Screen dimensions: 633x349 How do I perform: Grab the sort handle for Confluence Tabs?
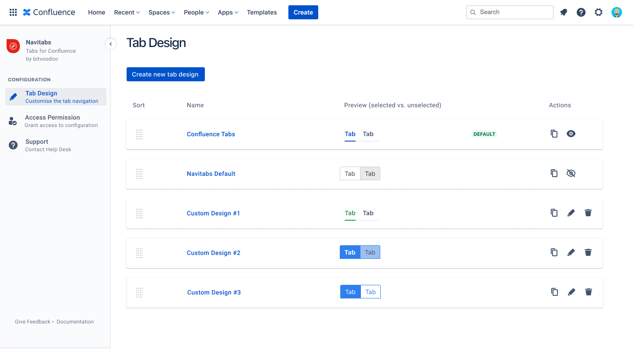[139, 135]
